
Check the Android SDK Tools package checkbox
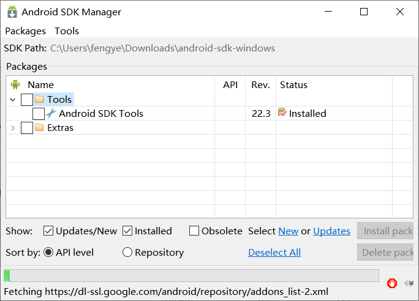click(x=38, y=114)
